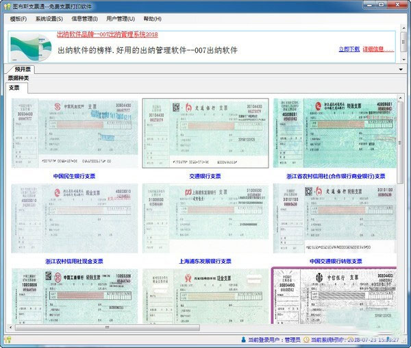Click the 交通银行支票 label
The width and height of the screenshot is (411, 348).
(205, 176)
